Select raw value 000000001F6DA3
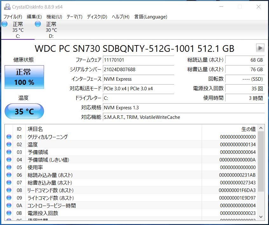Viewport: 269px width, 225px height. [x=237, y=190]
